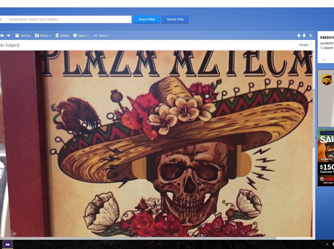Click the People link
Image resolution: width=334 pixels, height=249 pixels.
tap(303, 45)
